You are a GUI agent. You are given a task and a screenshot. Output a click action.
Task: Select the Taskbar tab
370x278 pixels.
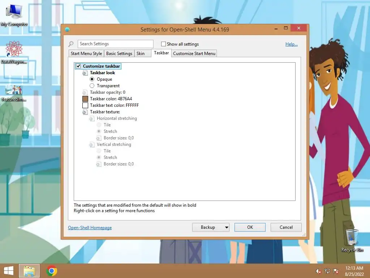tap(162, 53)
